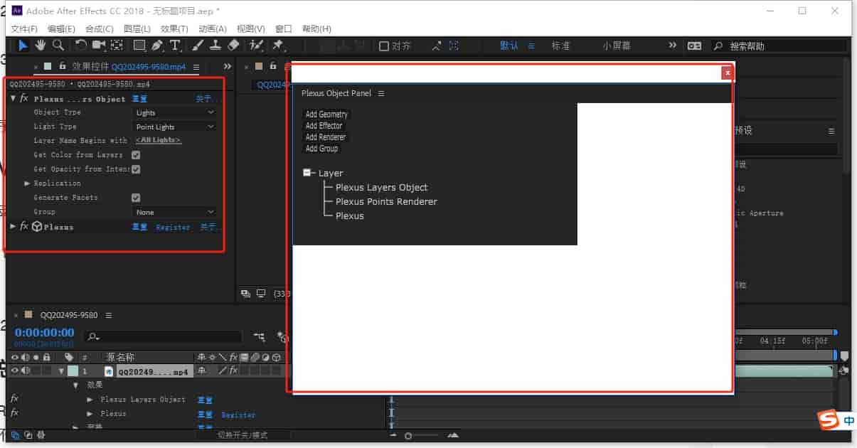The width and height of the screenshot is (857, 448).
Task: Expand the Replication property group
Action: coord(27,183)
